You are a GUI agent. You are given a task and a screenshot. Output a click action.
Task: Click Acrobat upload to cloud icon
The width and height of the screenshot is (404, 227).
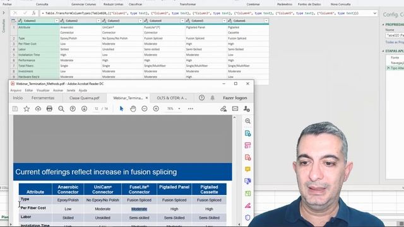tap(38, 109)
